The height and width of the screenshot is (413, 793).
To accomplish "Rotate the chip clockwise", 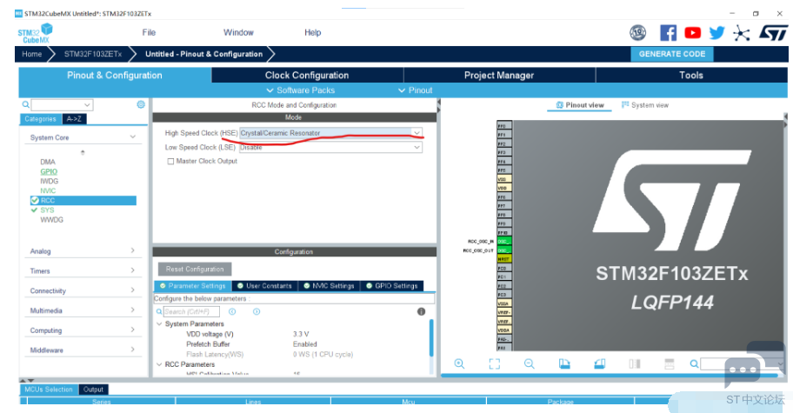I will pyautogui.click(x=564, y=363).
